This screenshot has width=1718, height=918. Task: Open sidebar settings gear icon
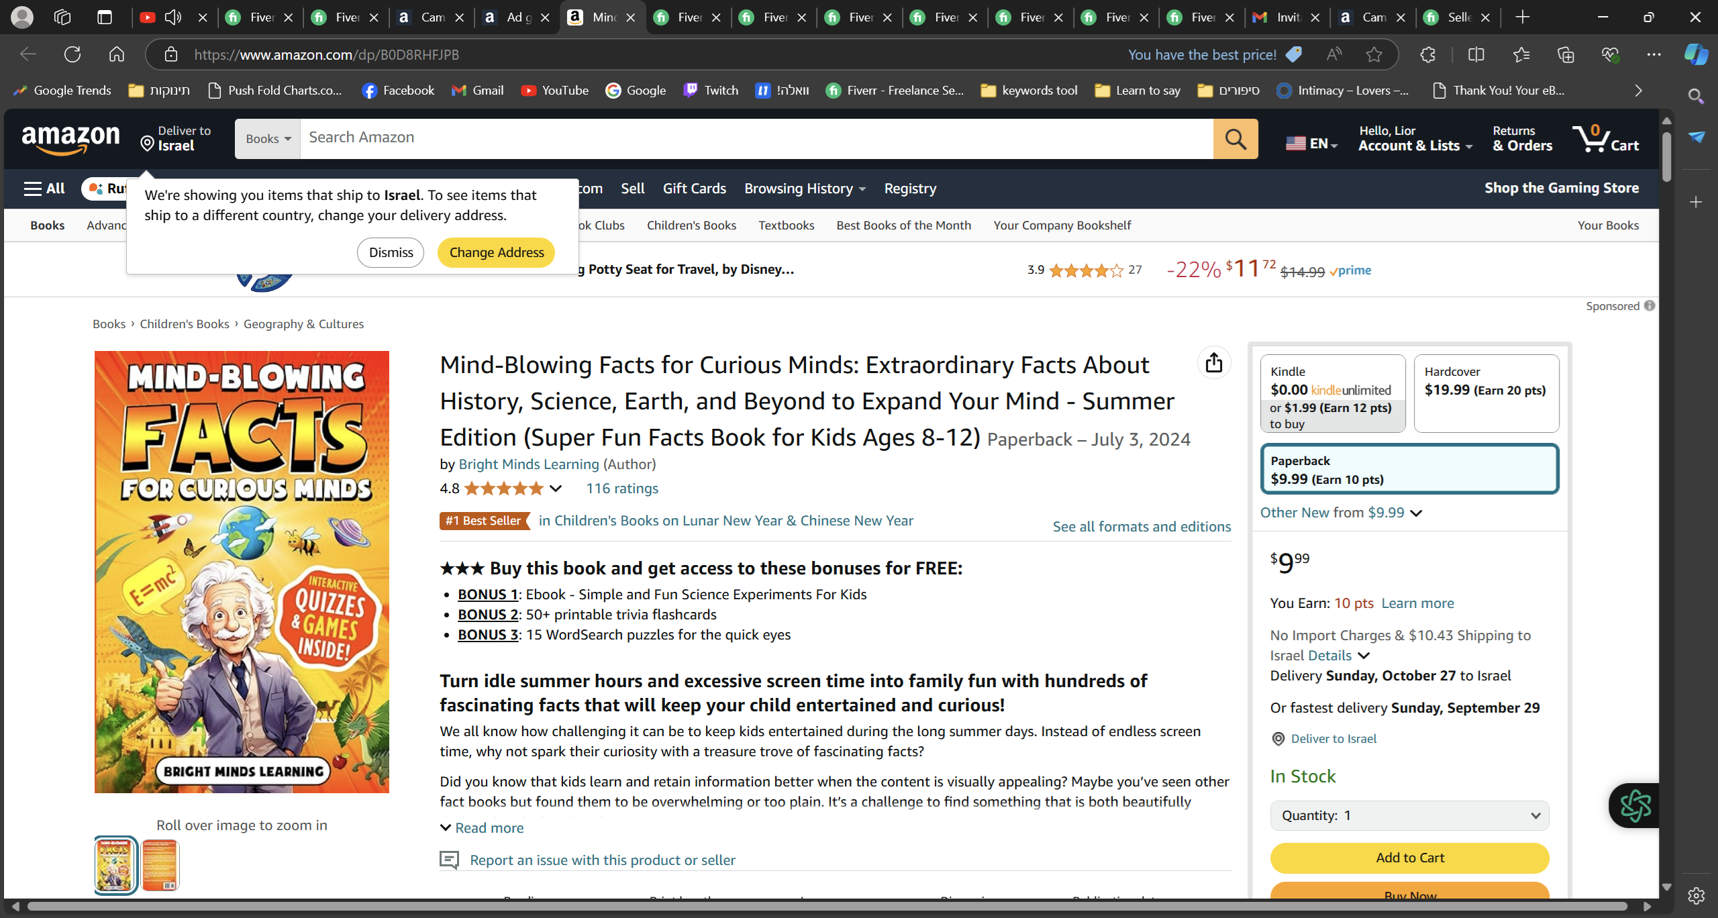[x=1696, y=895]
